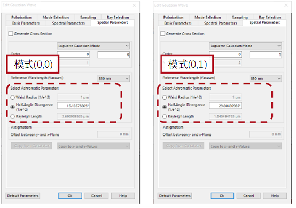Select Half-Angle Divergence radio in right dialog
Viewport: 296px width, 208px height.
click(x=165, y=107)
